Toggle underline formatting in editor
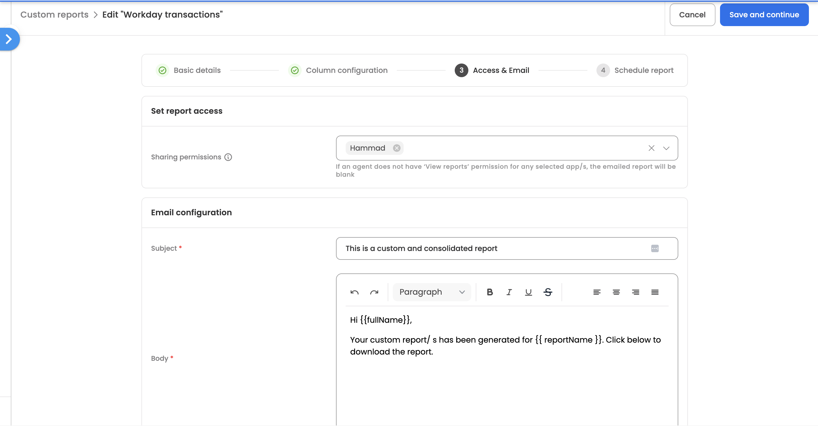 (528, 292)
